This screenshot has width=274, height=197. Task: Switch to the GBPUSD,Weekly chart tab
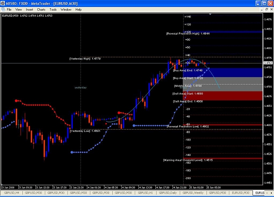(x=193, y=193)
